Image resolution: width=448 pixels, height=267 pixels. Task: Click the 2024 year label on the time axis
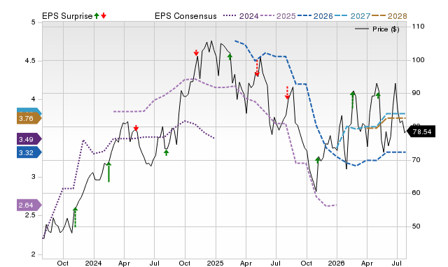[x=93, y=263]
